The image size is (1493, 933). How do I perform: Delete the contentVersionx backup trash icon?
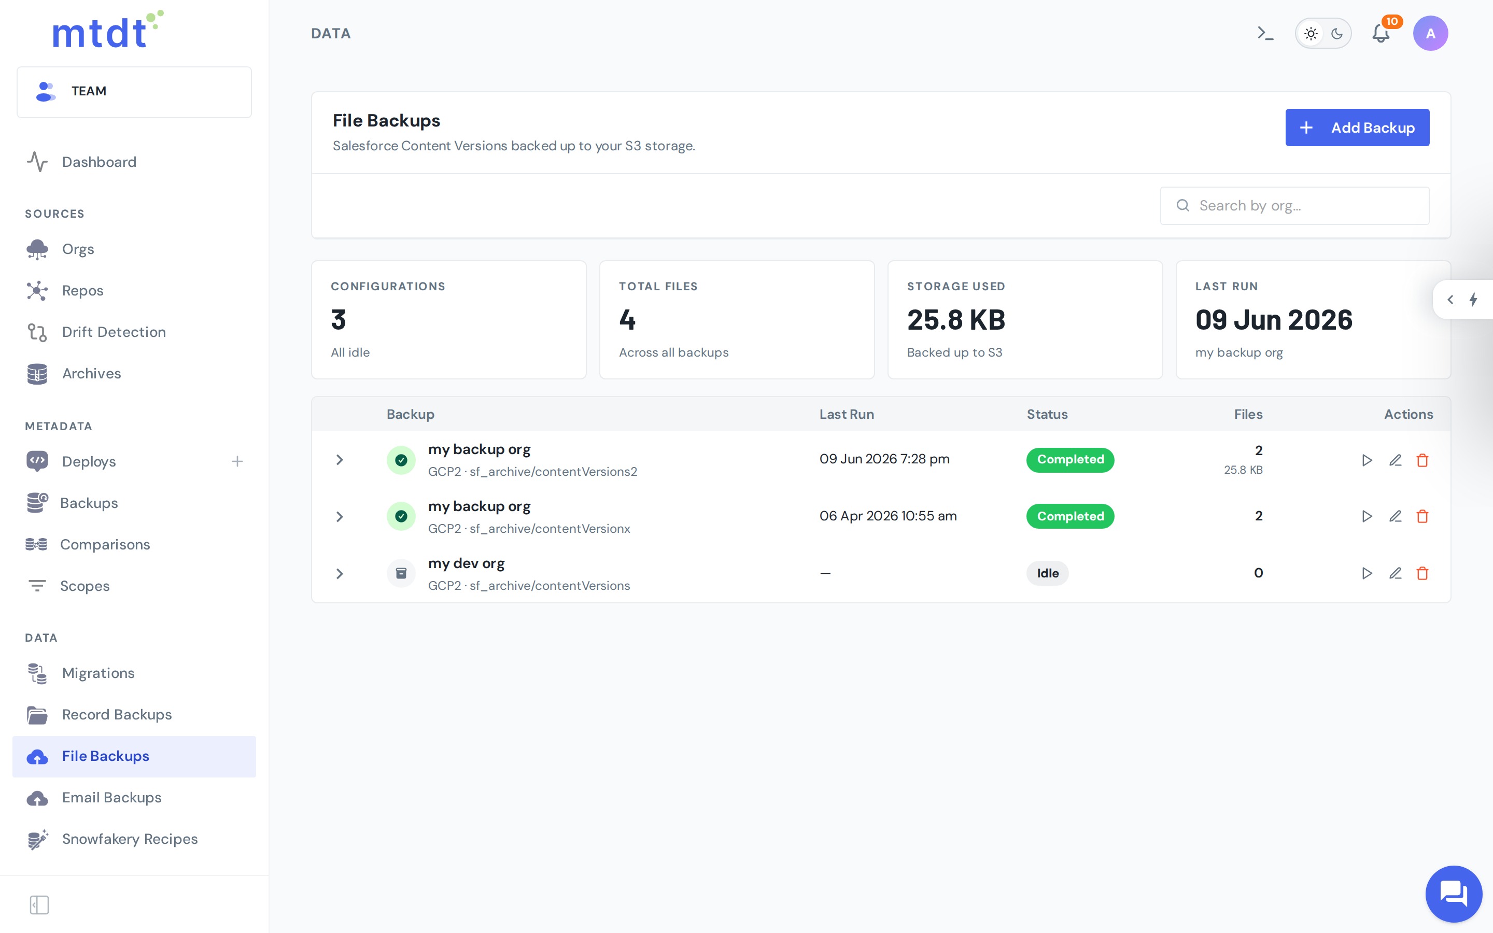pyautogui.click(x=1422, y=516)
